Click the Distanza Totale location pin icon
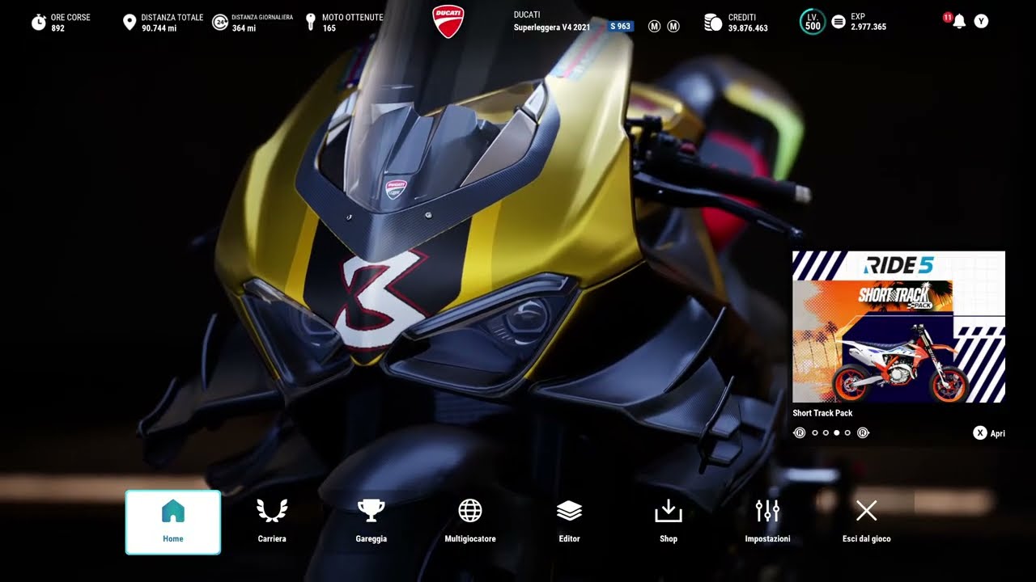Image resolution: width=1036 pixels, height=582 pixels. click(x=129, y=22)
